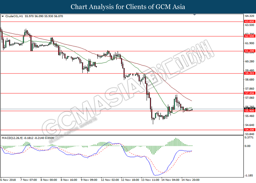Click the 6 Nov 2018 date label

point(8,180)
